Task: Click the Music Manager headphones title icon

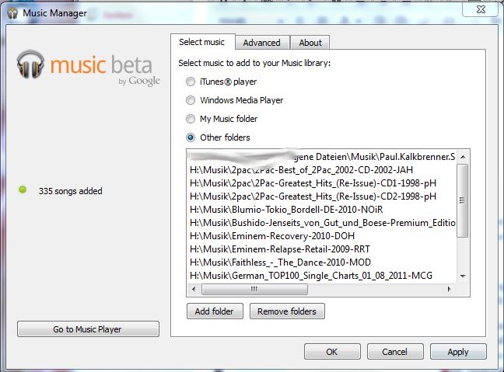Action: (x=12, y=13)
